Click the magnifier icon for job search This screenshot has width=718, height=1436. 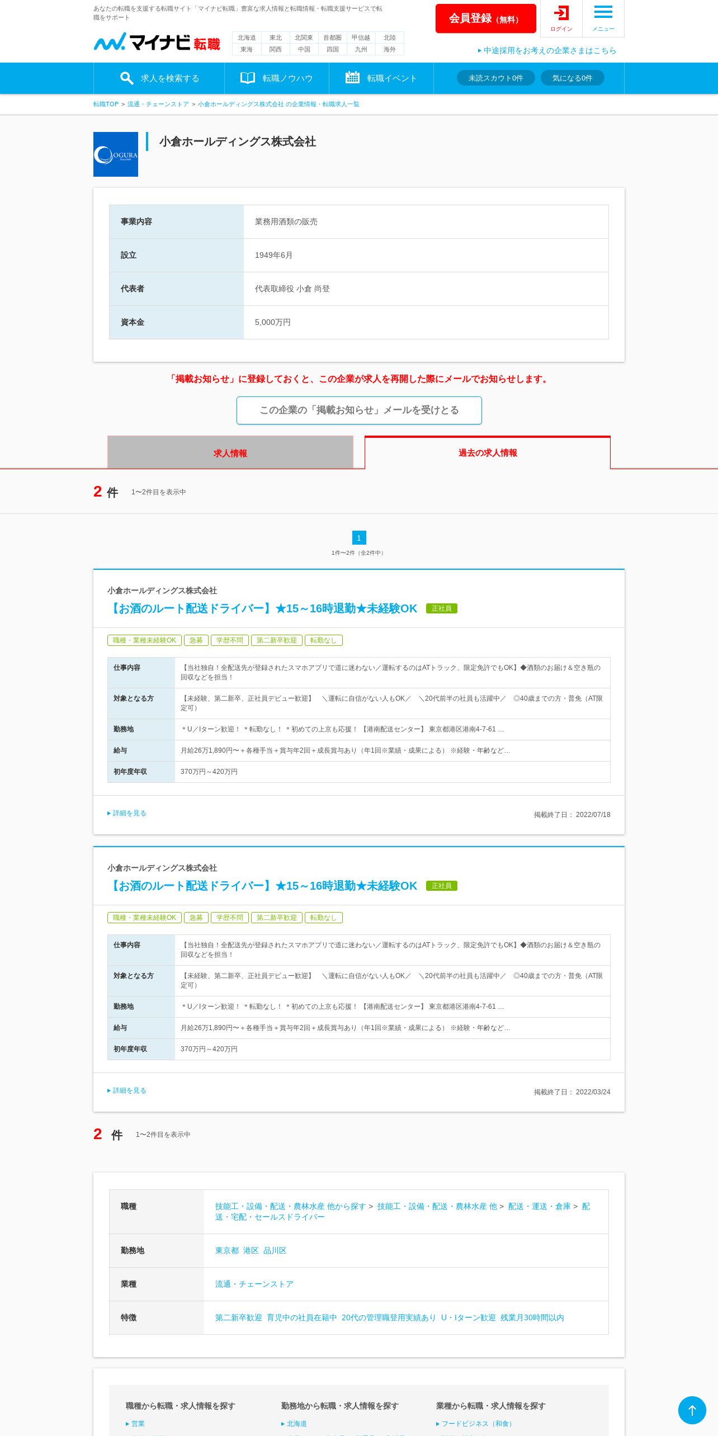click(x=127, y=78)
